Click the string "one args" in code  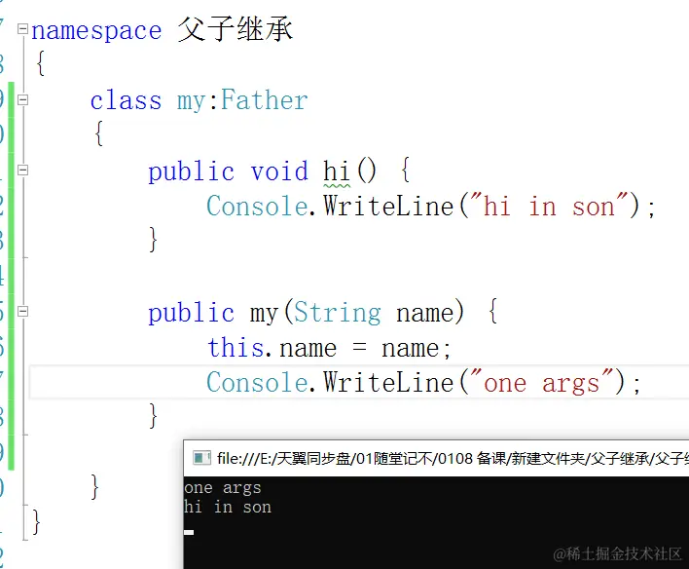(542, 382)
